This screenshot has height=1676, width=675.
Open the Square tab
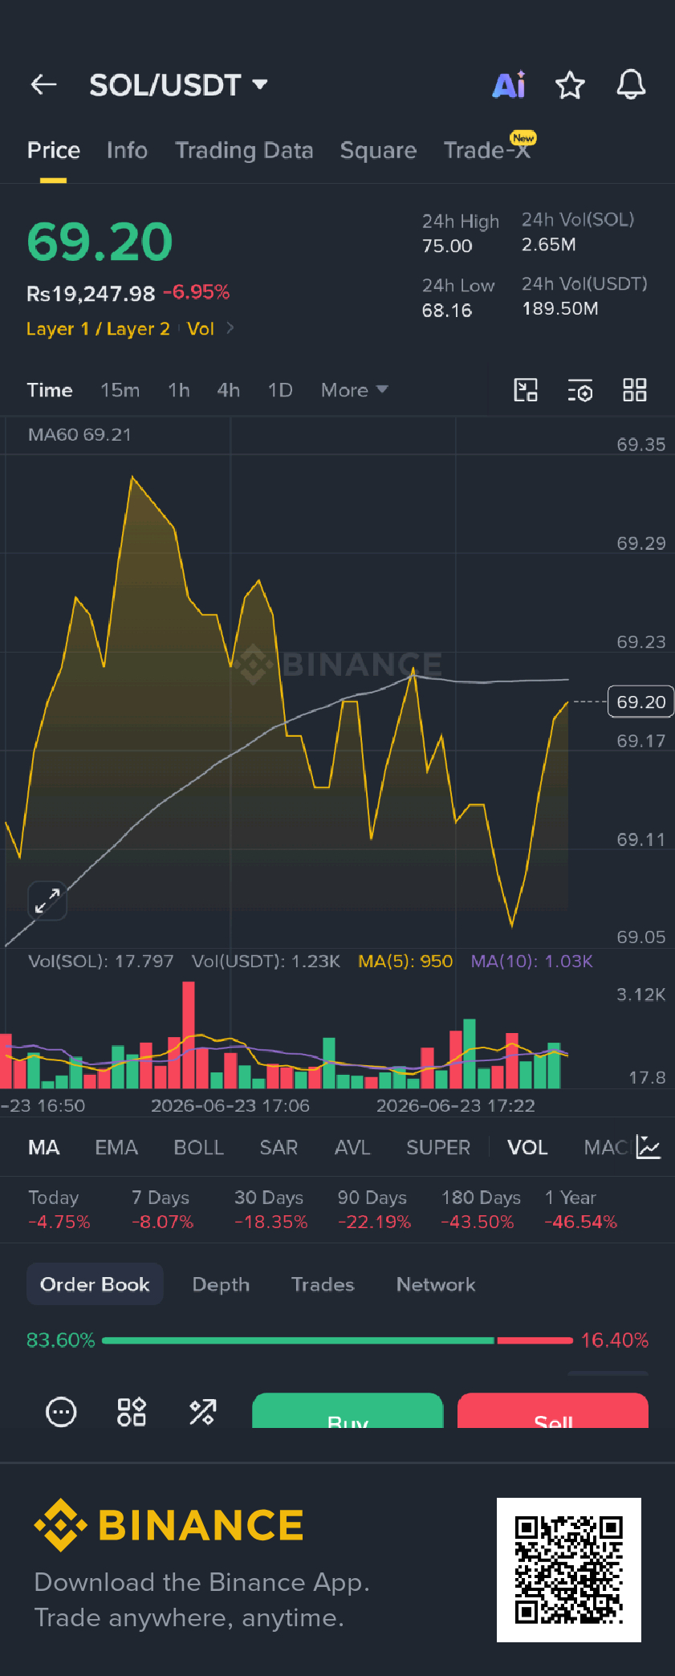click(x=378, y=150)
